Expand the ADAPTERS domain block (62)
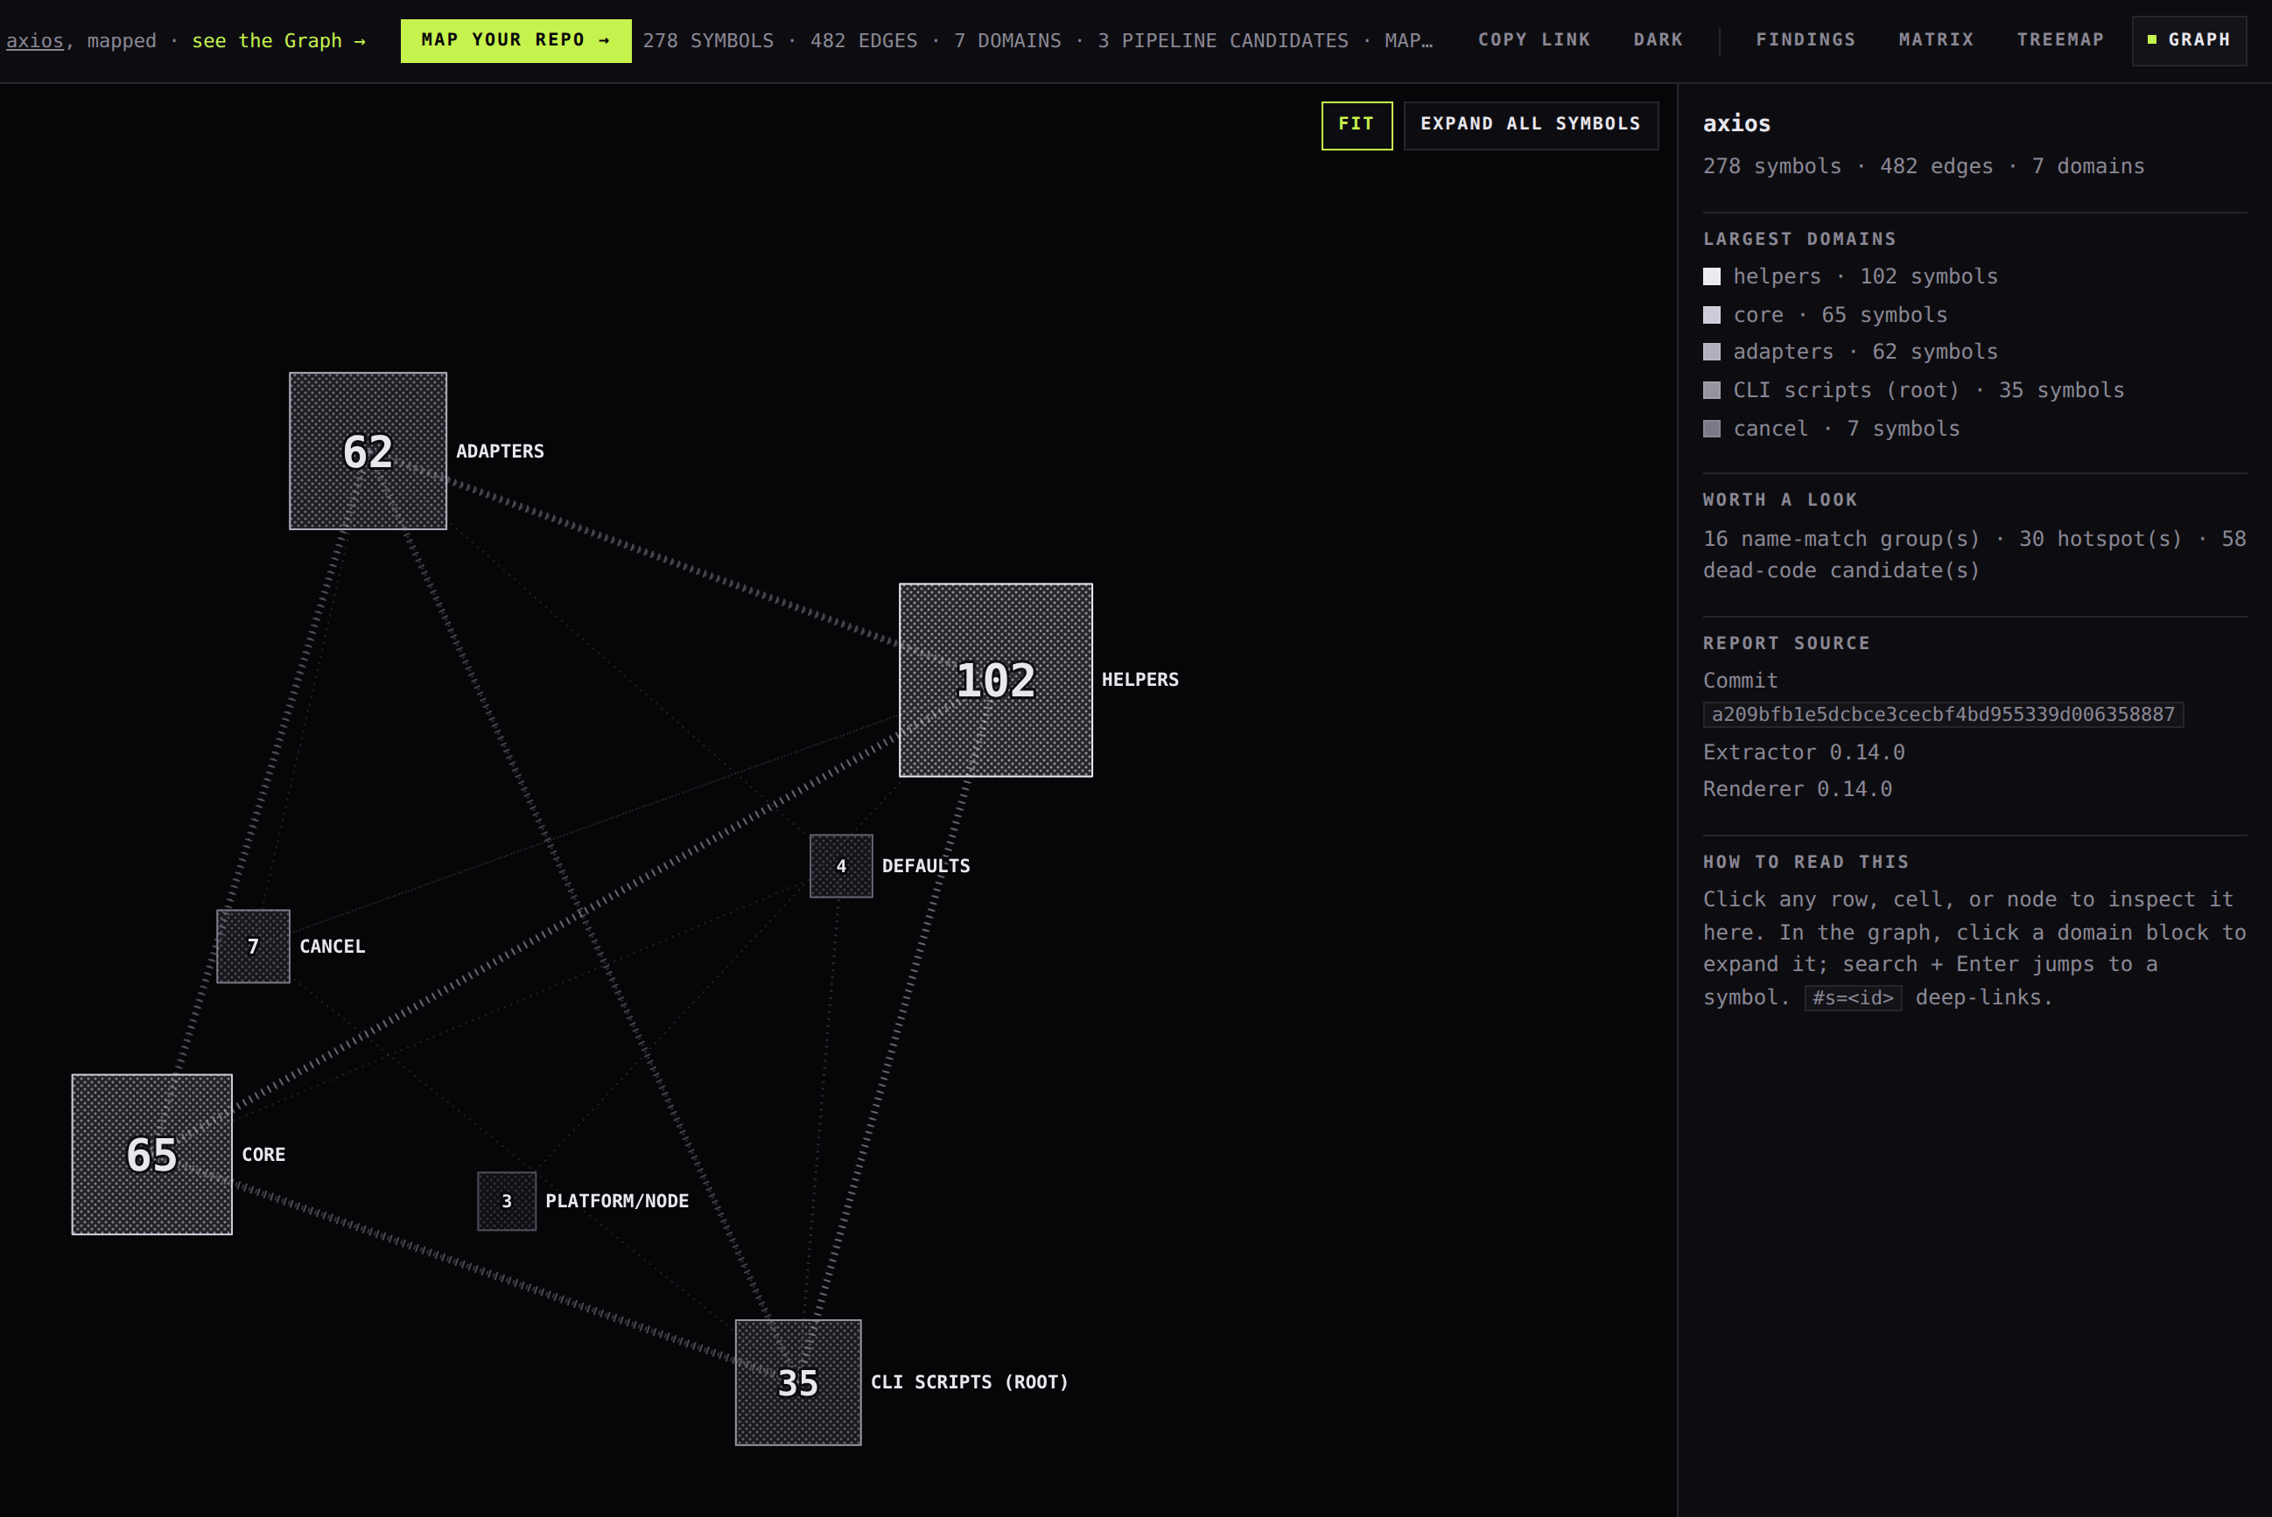The width and height of the screenshot is (2272, 1517). coord(368,451)
